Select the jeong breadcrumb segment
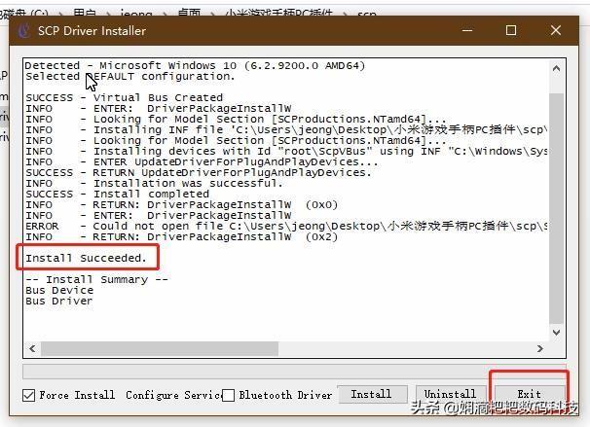This screenshot has width=590, height=427. click(x=136, y=14)
